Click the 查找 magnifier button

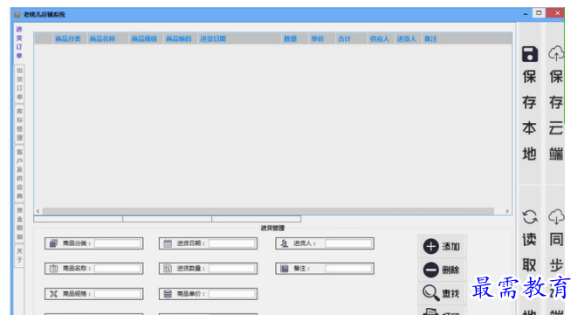(442, 293)
